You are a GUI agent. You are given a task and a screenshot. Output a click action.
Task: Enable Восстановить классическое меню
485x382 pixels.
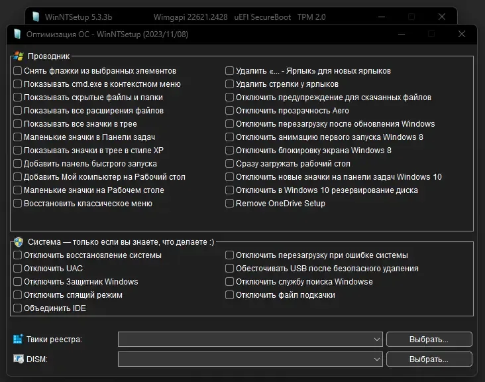click(x=18, y=204)
